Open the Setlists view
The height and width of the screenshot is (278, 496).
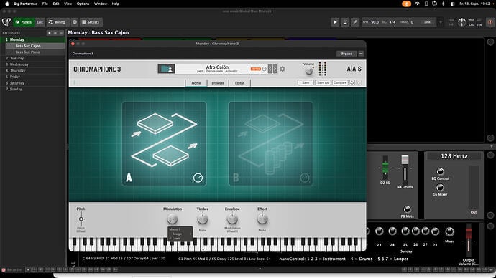pyautogui.click(x=91, y=22)
